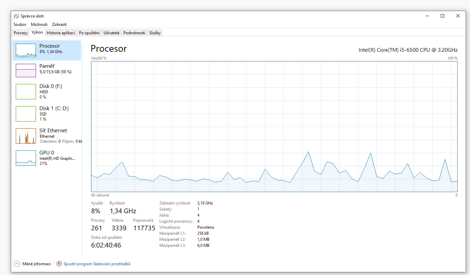Viewport: 470px width, 275px height.
Task: Click the Základní rychlost 3,19 GHz value
Action: (205, 203)
